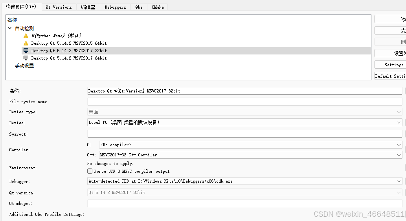Collapse the 自动检测 tree group

click(x=10, y=29)
